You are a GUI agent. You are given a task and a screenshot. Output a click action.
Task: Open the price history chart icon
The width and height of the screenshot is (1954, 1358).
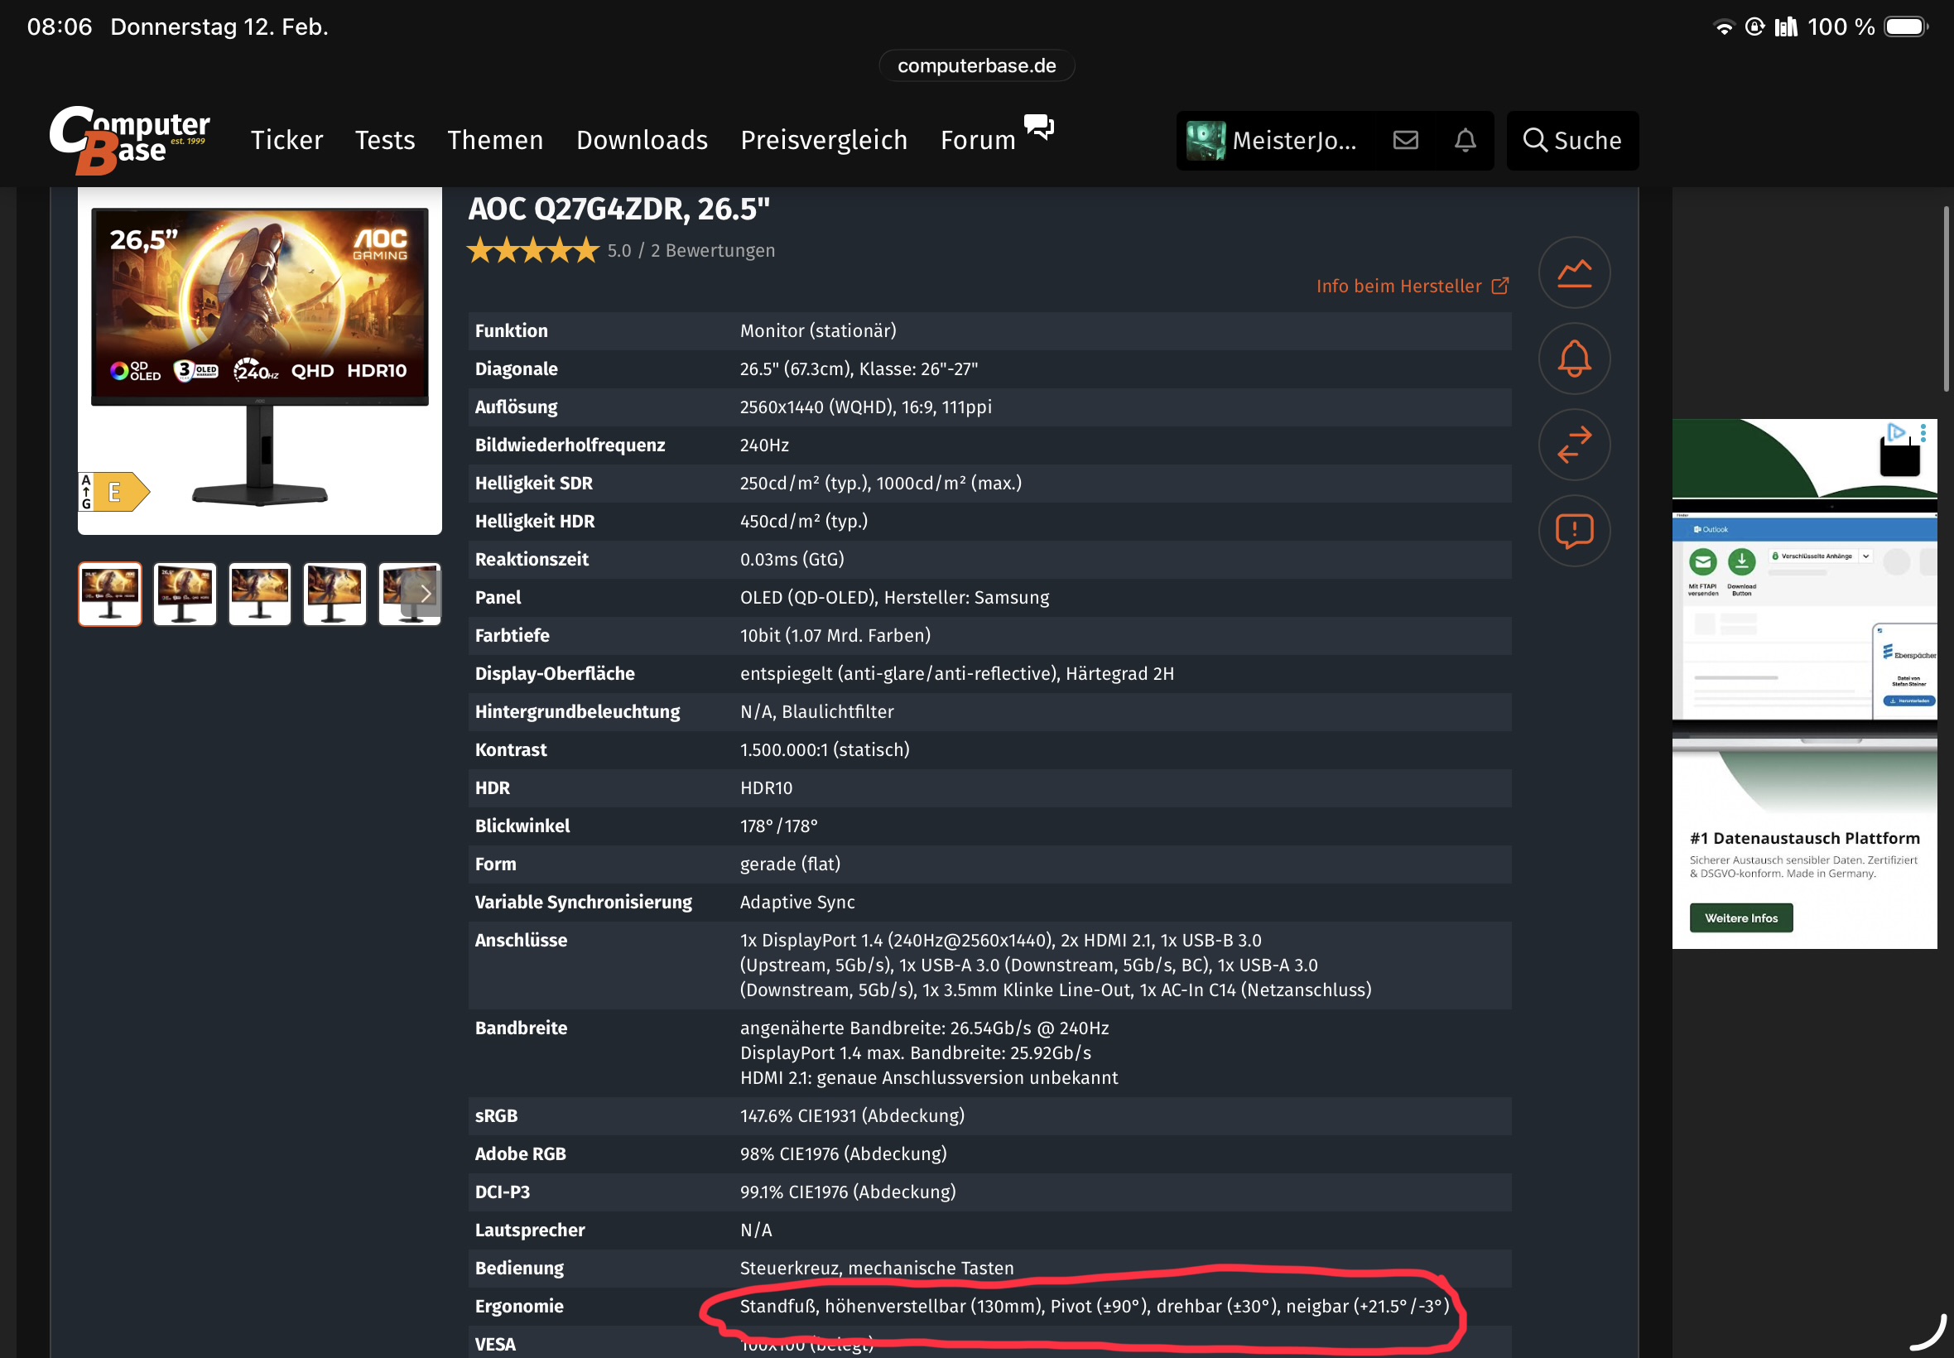point(1574,272)
